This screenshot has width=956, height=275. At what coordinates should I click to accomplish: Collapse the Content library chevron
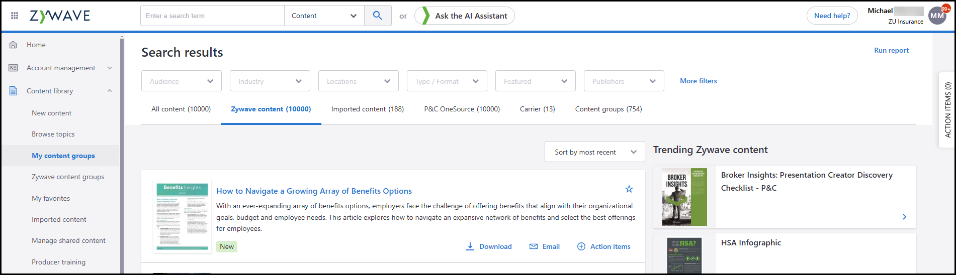pyautogui.click(x=110, y=91)
